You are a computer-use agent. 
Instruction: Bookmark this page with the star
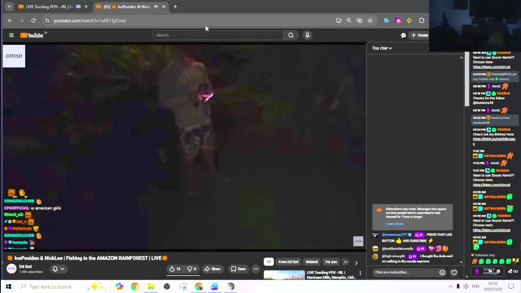click(x=370, y=20)
